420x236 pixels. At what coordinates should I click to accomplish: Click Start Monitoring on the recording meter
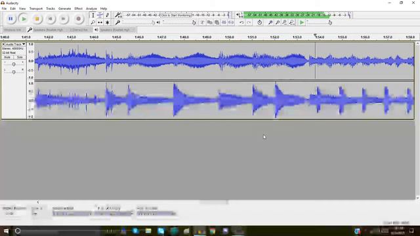pos(176,15)
